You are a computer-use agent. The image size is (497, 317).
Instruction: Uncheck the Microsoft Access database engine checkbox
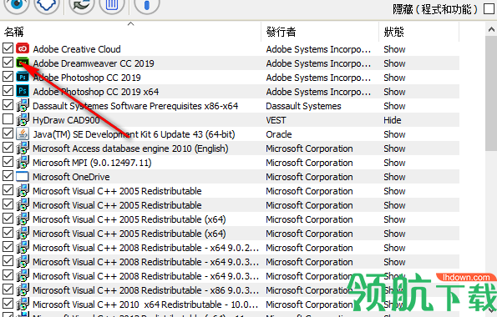[x=8, y=148]
